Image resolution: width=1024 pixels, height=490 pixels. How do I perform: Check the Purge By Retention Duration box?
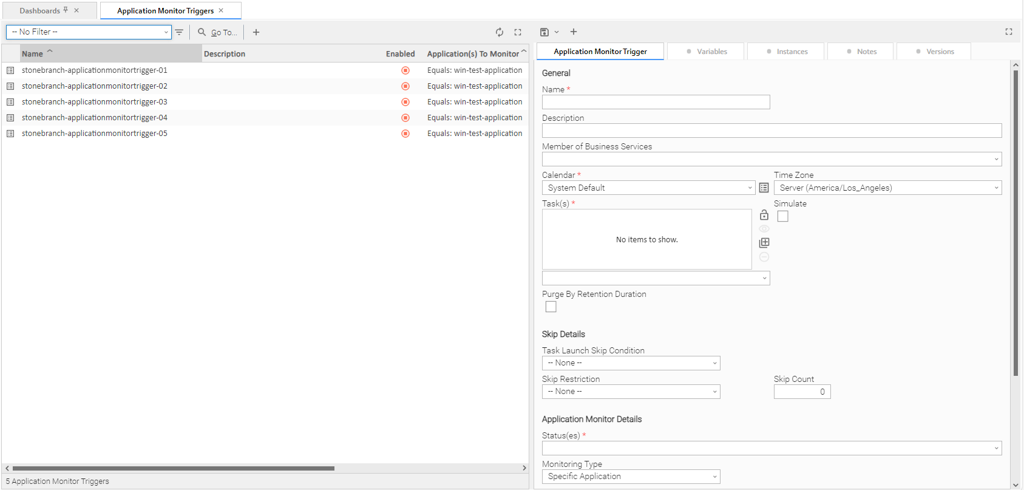(x=551, y=307)
